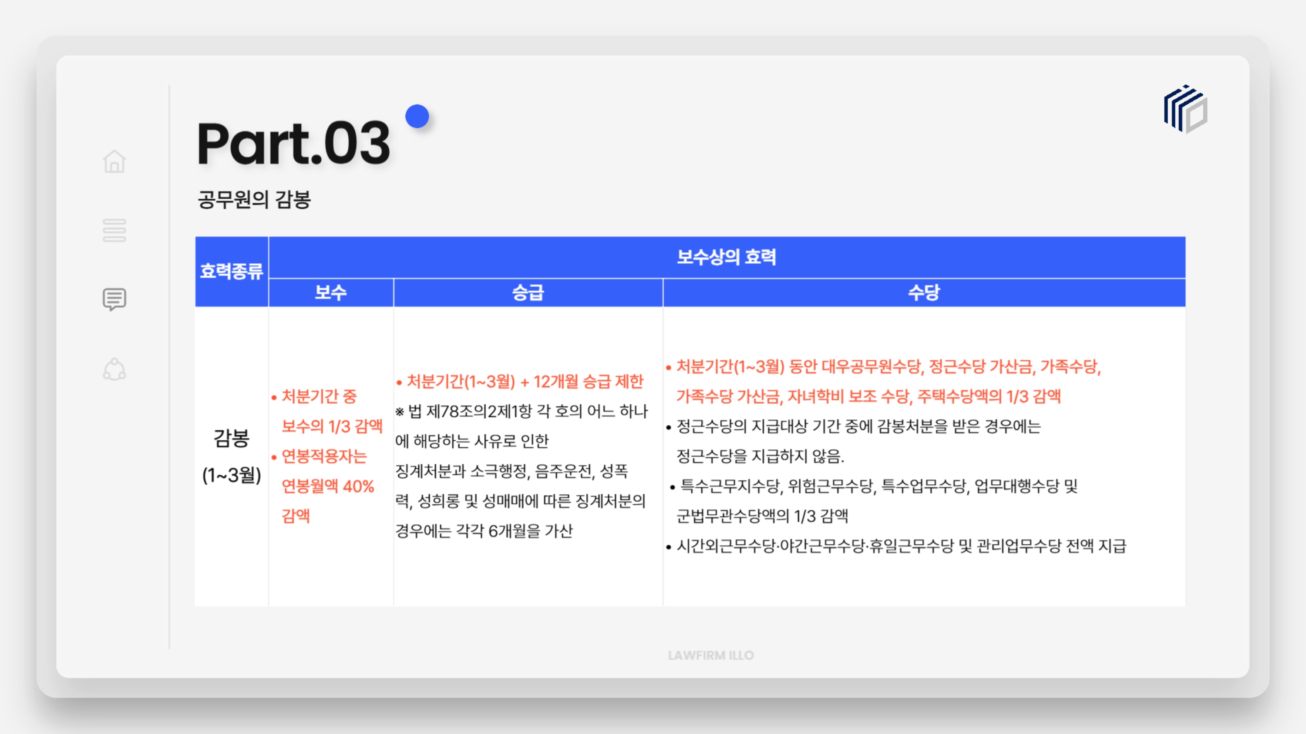Image resolution: width=1306 pixels, height=734 pixels.
Task: Click the home icon in sidebar
Action: (x=114, y=161)
